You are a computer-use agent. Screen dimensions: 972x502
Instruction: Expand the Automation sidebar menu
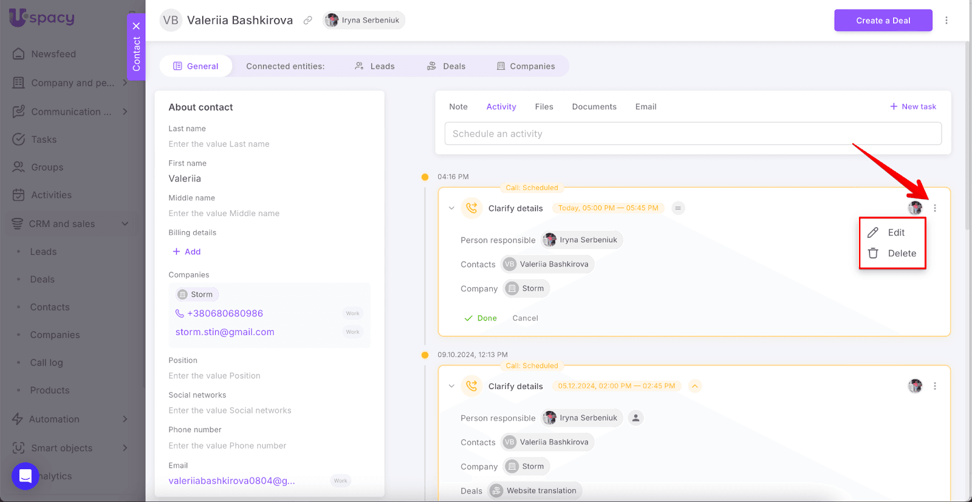point(125,419)
